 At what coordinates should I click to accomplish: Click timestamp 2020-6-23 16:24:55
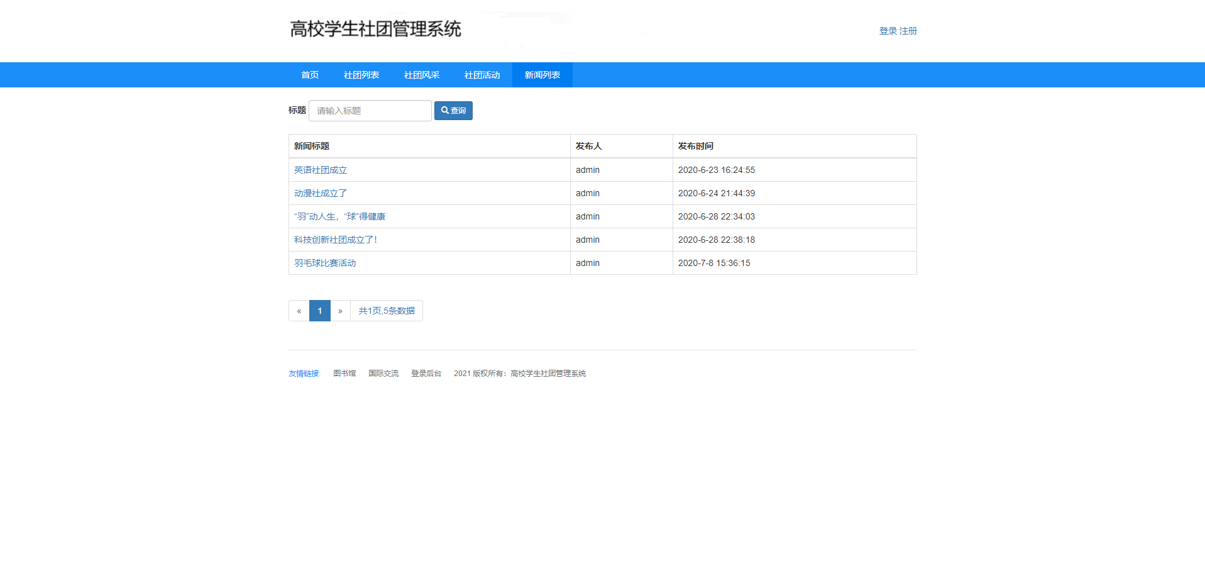[x=717, y=170]
